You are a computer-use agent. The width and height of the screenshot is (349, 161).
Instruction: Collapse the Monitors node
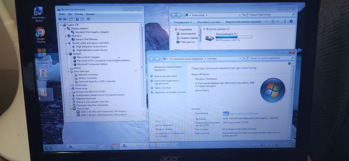click(x=66, y=36)
